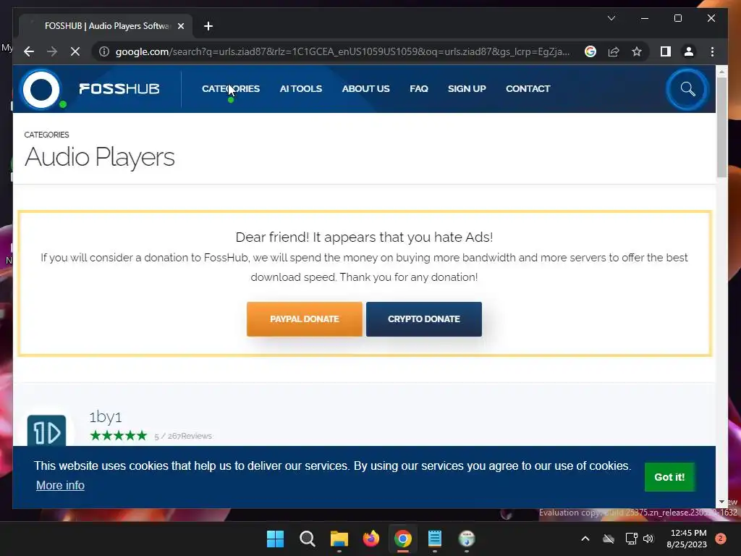Open the Chrome side panel icon

[666, 51]
